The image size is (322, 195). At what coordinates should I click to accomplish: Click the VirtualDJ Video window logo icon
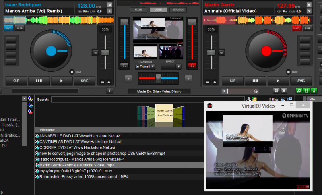(210, 106)
